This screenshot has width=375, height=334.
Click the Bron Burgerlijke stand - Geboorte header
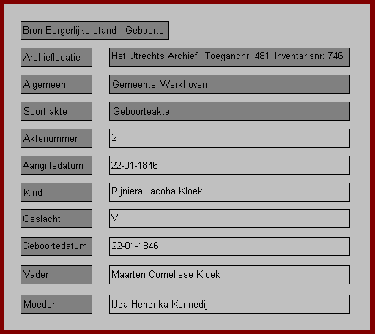click(x=94, y=31)
